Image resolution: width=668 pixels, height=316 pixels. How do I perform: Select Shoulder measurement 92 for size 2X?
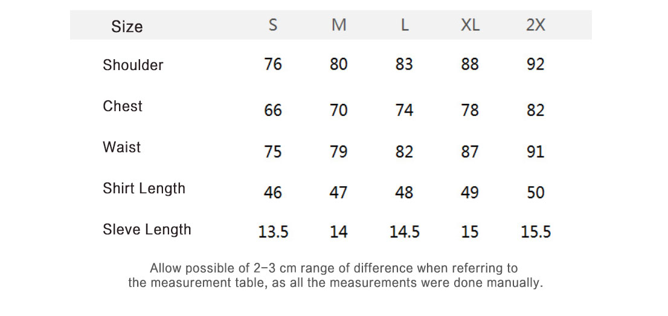click(535, 64)
